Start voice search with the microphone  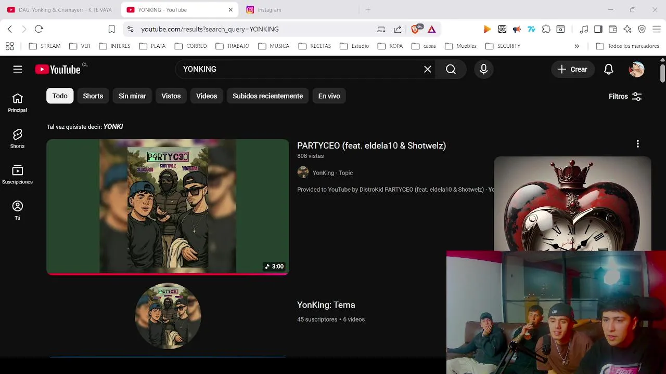484,69
